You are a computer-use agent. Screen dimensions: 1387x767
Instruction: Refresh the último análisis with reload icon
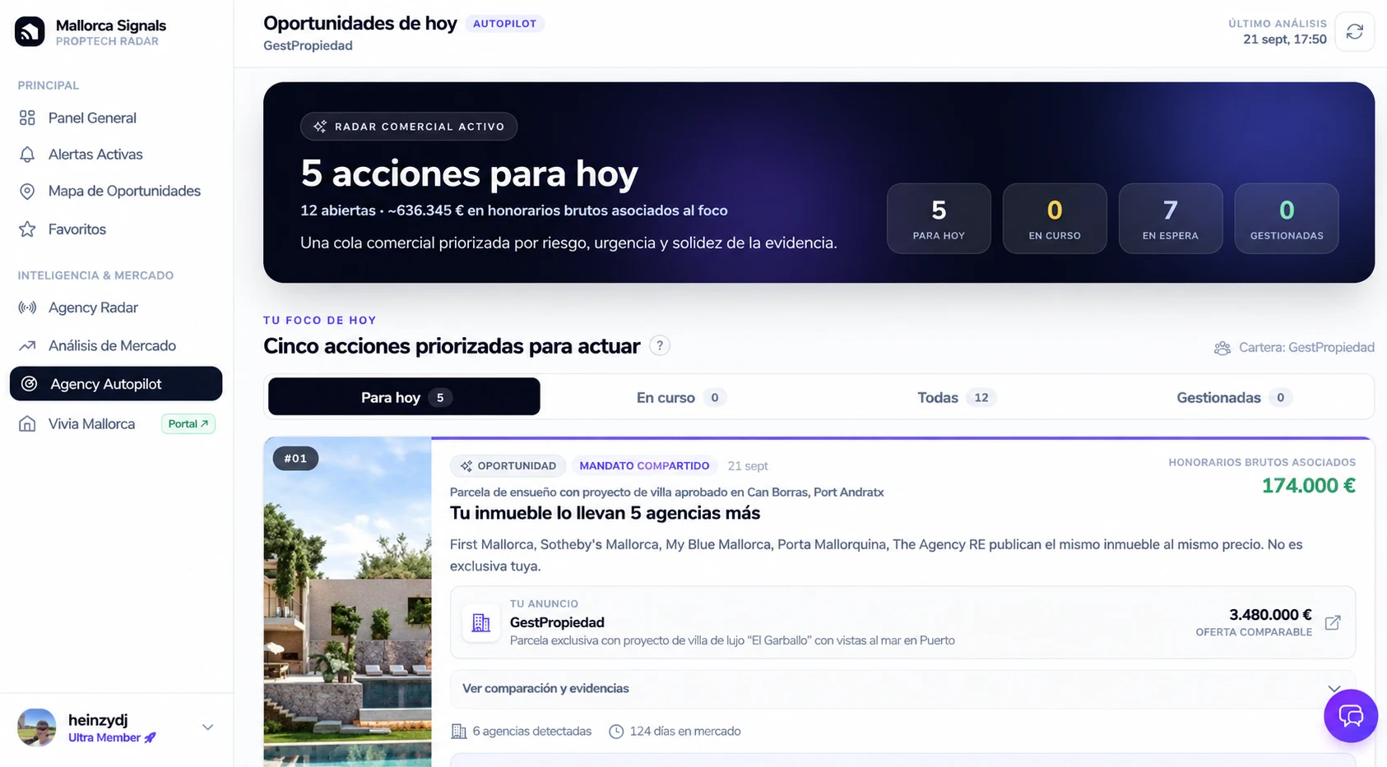[x=1354, y=32]
